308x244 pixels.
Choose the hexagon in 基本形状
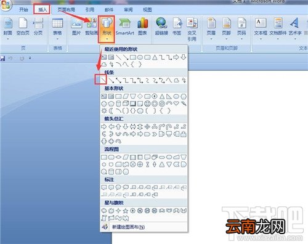[x=184, y=96]
